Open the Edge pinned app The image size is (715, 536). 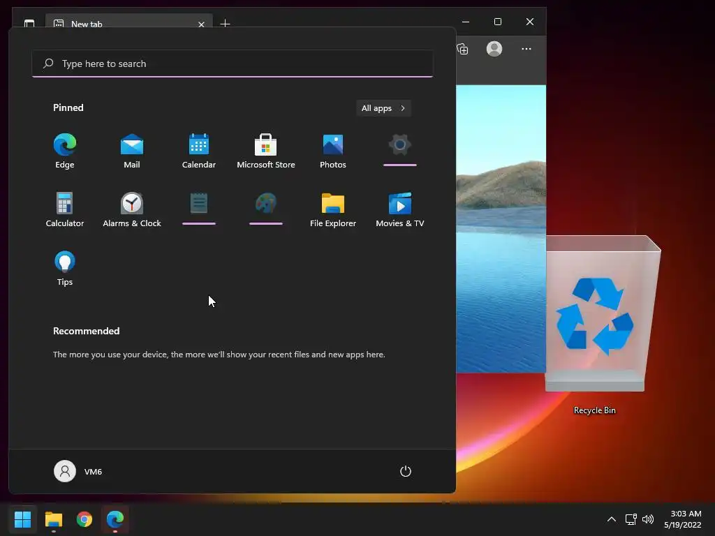tap(65, 151)
